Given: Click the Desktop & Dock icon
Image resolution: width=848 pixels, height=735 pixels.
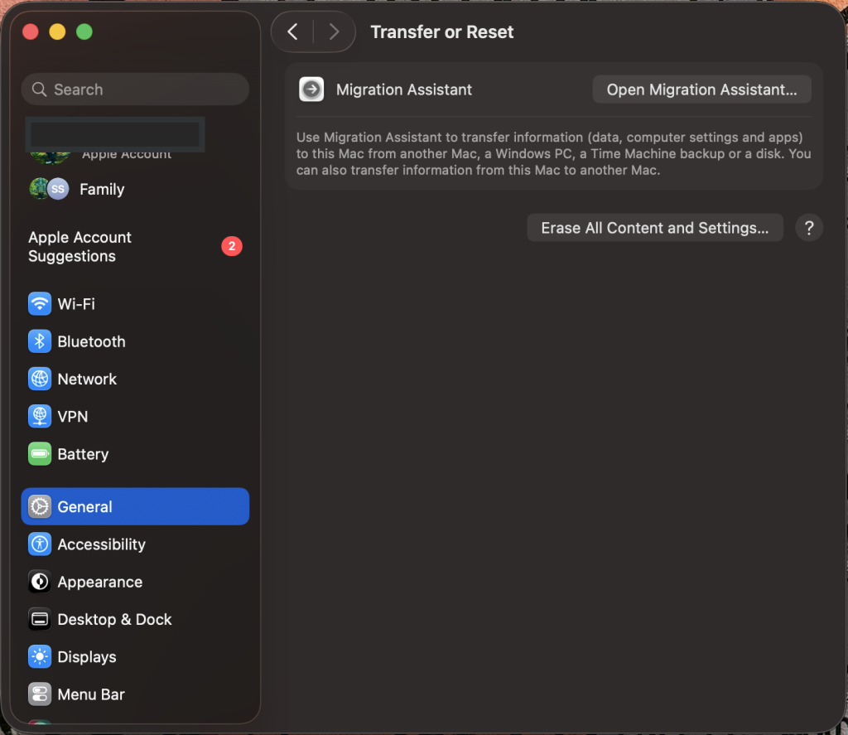Looking at the screenshot, I should pyautogui.click(x=40, y=619).
